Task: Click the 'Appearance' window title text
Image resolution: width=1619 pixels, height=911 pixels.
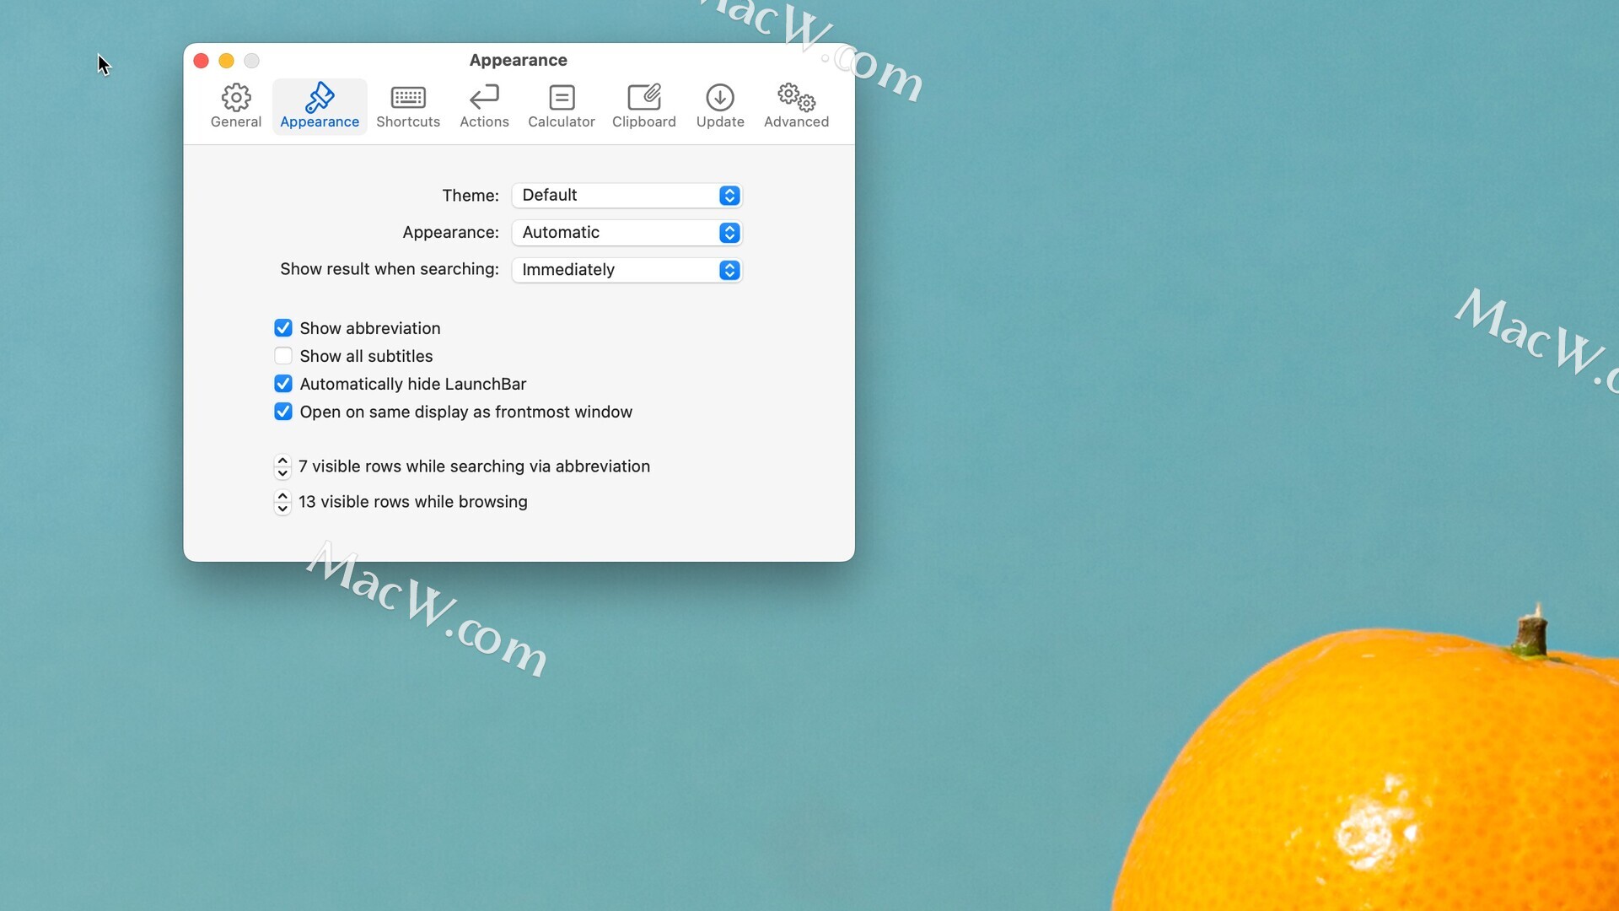Action: tap(519, 61)
